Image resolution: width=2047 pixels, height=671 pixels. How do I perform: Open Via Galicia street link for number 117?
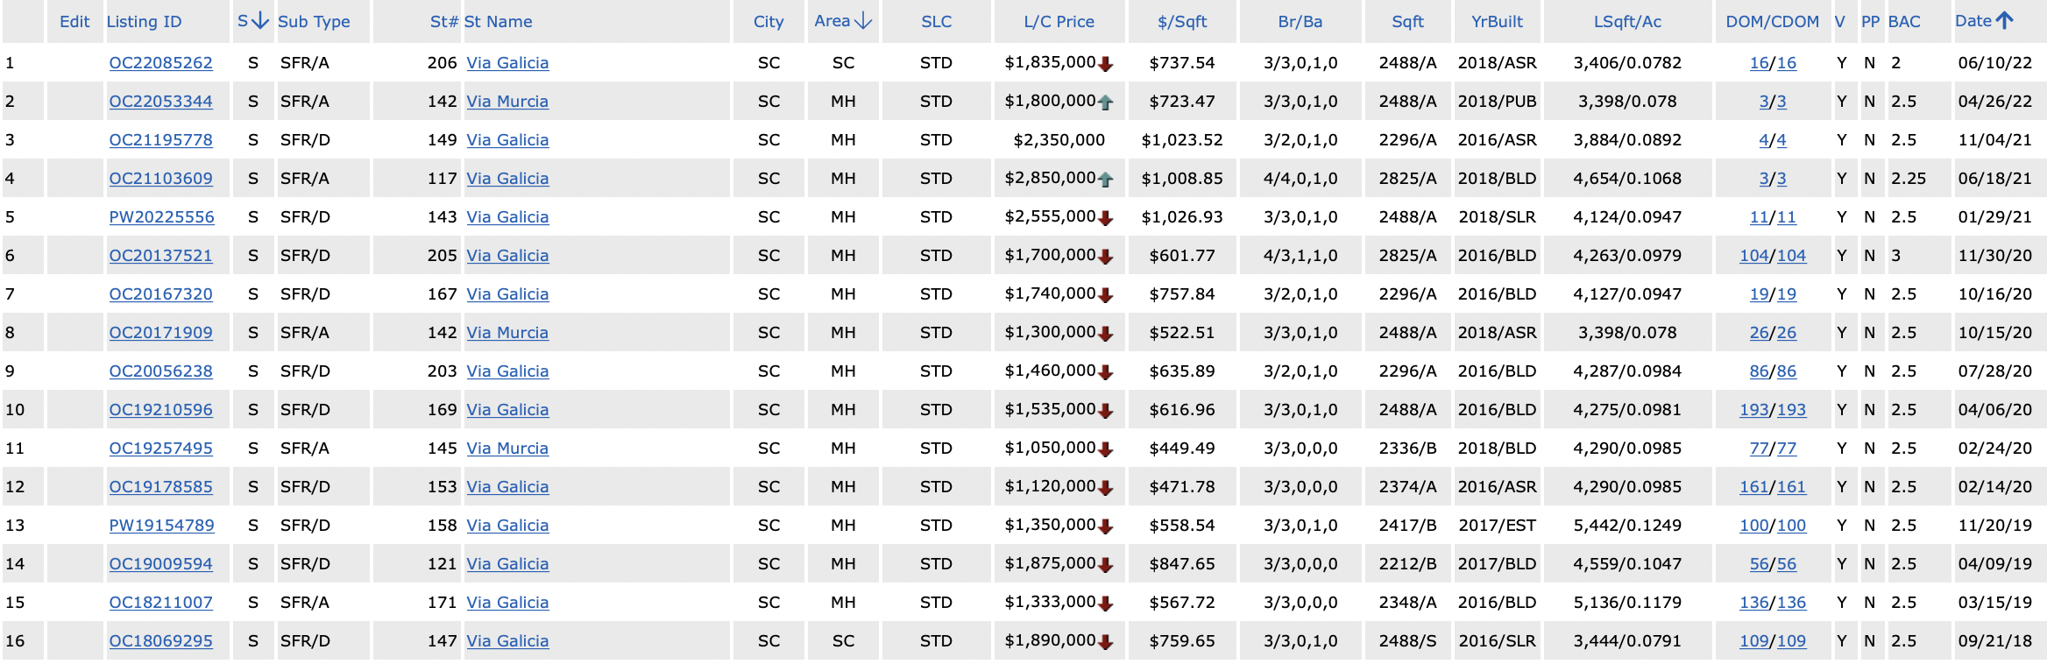coord(507,179)
